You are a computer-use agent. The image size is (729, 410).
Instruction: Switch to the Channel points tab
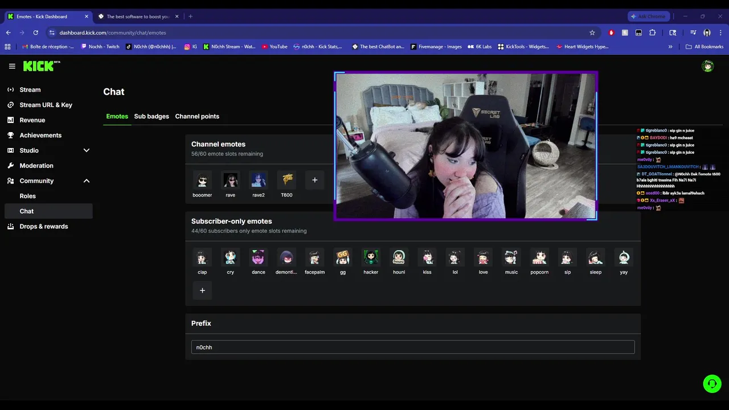197,116
